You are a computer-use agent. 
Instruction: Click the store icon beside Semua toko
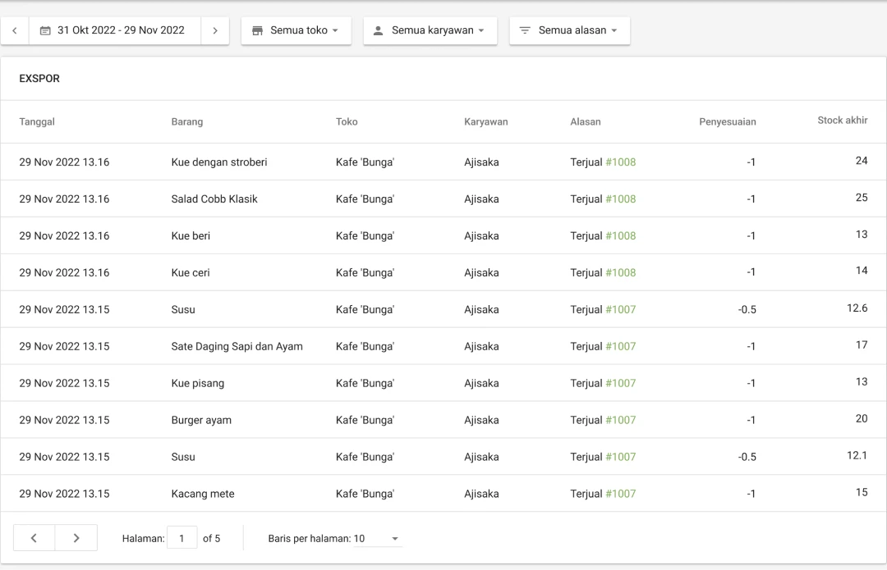pyautogui.click(x=258, y=30)
